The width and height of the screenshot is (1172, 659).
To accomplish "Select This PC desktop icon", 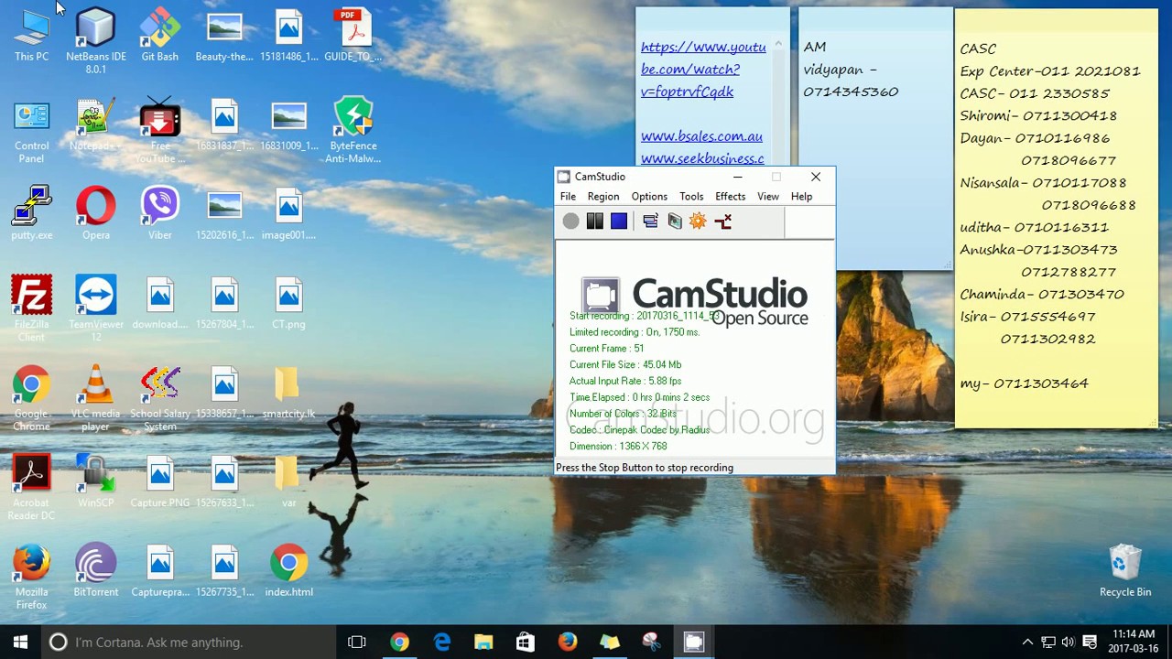I will coord(31,37).
